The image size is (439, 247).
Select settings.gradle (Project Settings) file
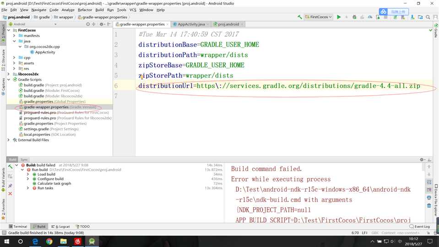(49, 129)
